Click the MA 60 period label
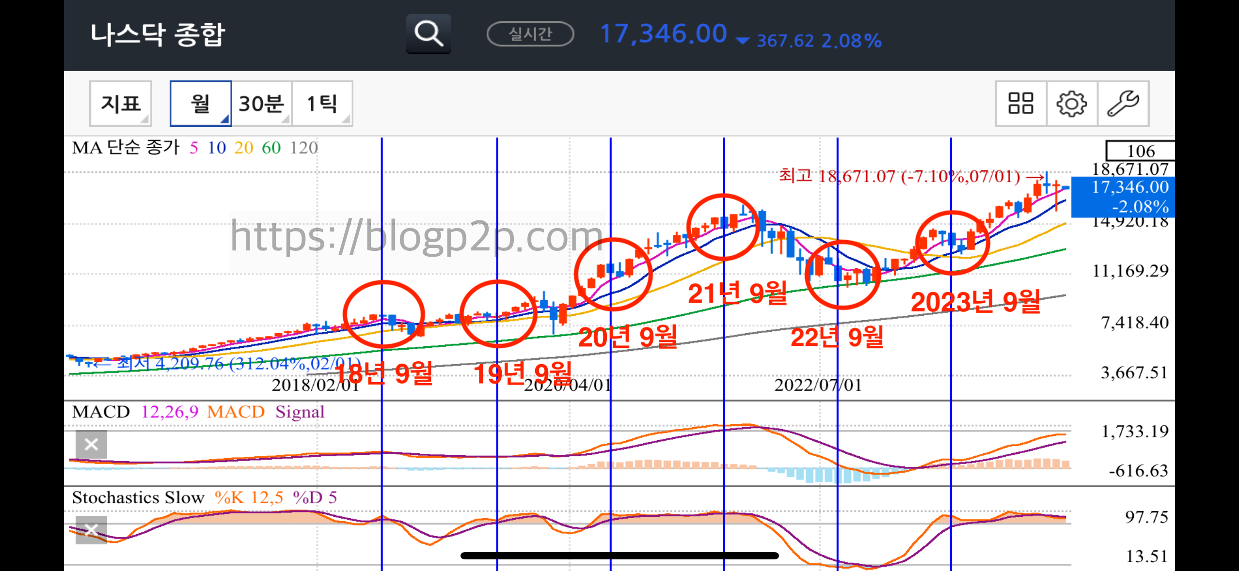This screenshot has width=1239, height=571. tap(271, 148)
